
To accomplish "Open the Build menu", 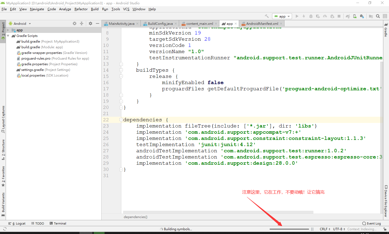I will tap(95, 9).
